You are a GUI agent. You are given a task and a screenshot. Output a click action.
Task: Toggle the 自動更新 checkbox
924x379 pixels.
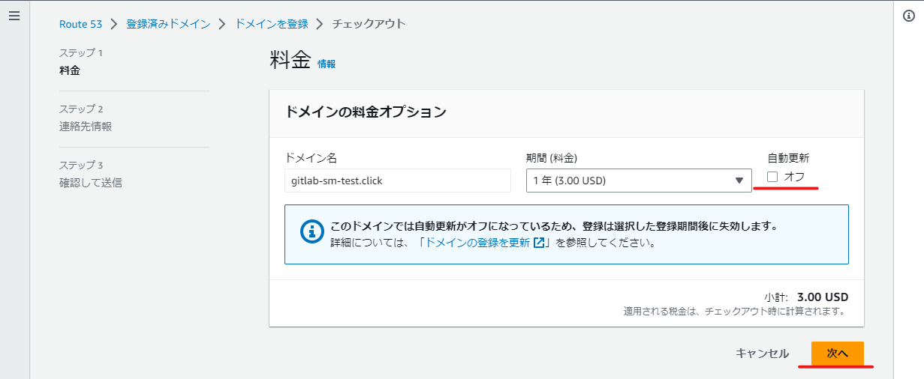pos(772,177)
